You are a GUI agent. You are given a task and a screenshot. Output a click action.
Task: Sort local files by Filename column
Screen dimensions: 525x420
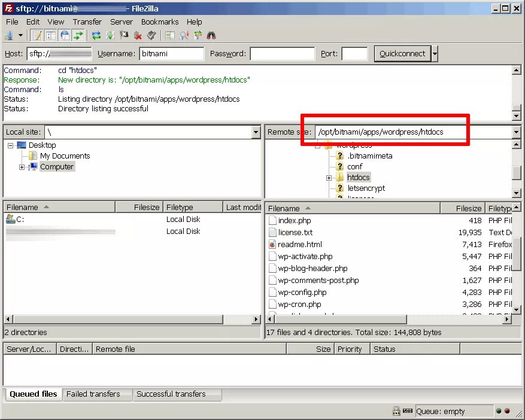tap(59, 207)
